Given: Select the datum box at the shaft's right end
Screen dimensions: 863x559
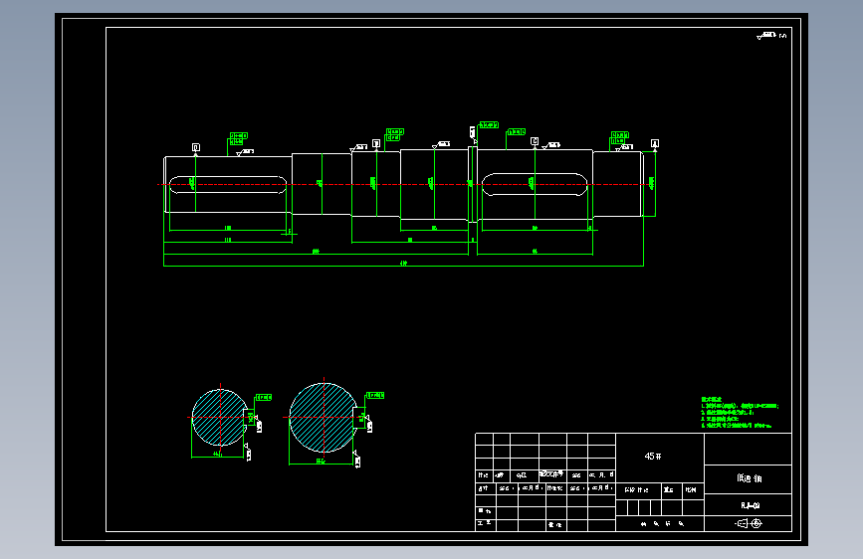Looking at the screenshot, I should (x=655, y=143).
